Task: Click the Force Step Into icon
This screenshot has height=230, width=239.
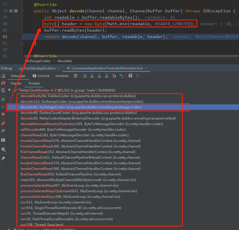Action: 99,76
